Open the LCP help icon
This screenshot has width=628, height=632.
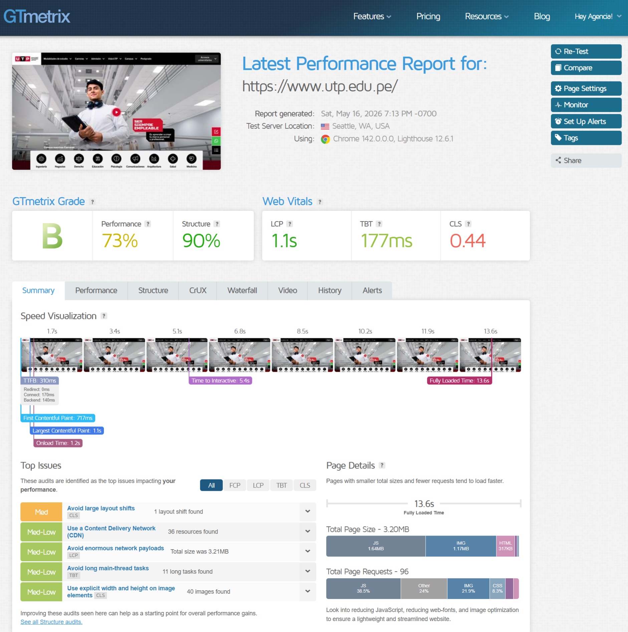pos(290,224)
